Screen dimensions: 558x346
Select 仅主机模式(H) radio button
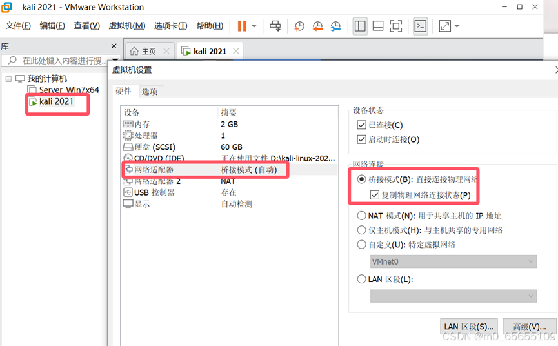click(361, 230)
